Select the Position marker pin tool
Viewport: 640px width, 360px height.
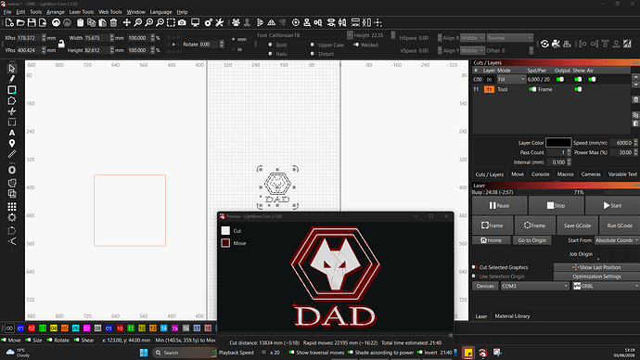pos(12,143)
